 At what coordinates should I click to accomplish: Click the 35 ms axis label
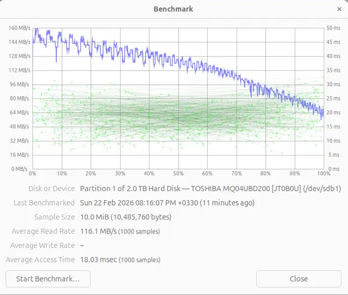click(x=333, y=70)
